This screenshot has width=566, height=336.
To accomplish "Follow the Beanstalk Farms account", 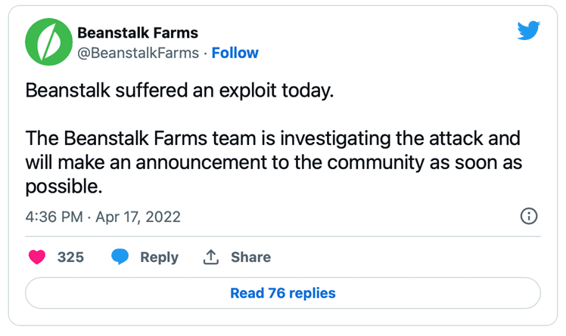I will pos(235,53).
